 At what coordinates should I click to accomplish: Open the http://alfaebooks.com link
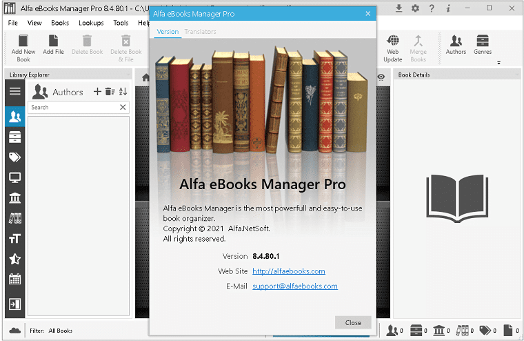(289, 271)
